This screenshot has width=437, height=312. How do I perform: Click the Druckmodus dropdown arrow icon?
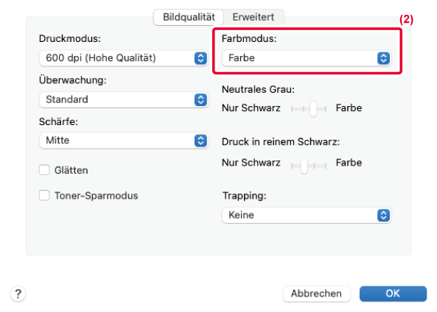[200, 58]
